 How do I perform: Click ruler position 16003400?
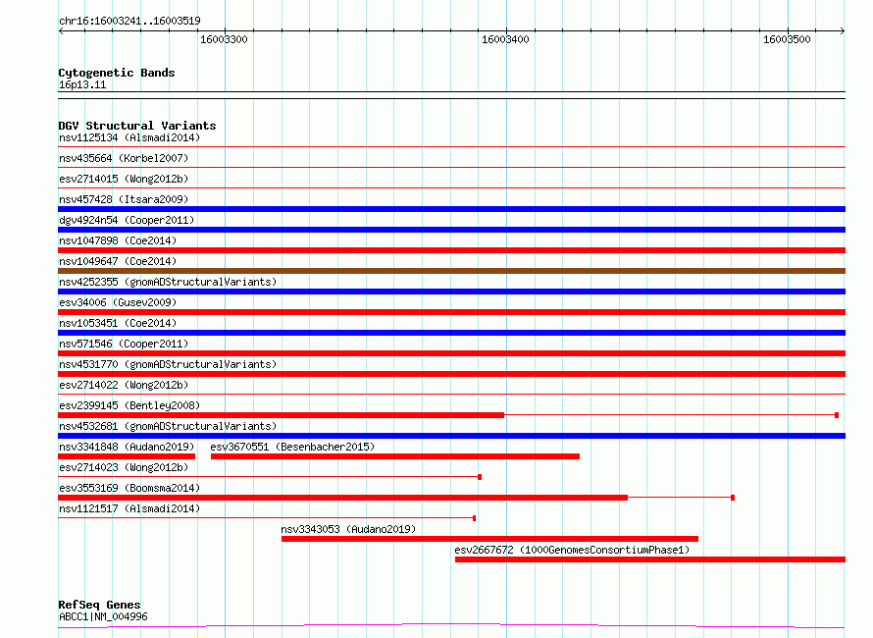tap(505, 39)
